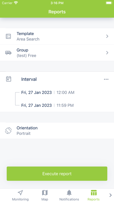Expand the Group chevron
114x202 pixels.
[107, 53]
